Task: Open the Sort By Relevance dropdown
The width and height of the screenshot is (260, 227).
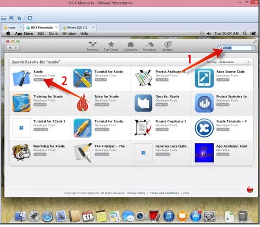Action: tap(234, 62)
